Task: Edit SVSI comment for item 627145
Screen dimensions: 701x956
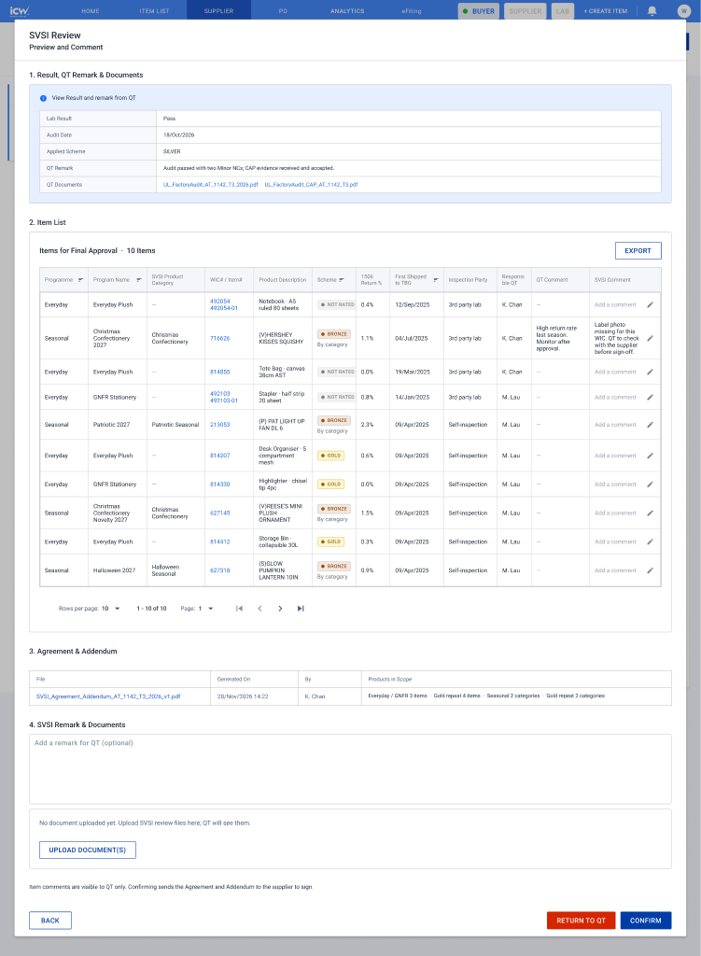Action: [650, 513]
